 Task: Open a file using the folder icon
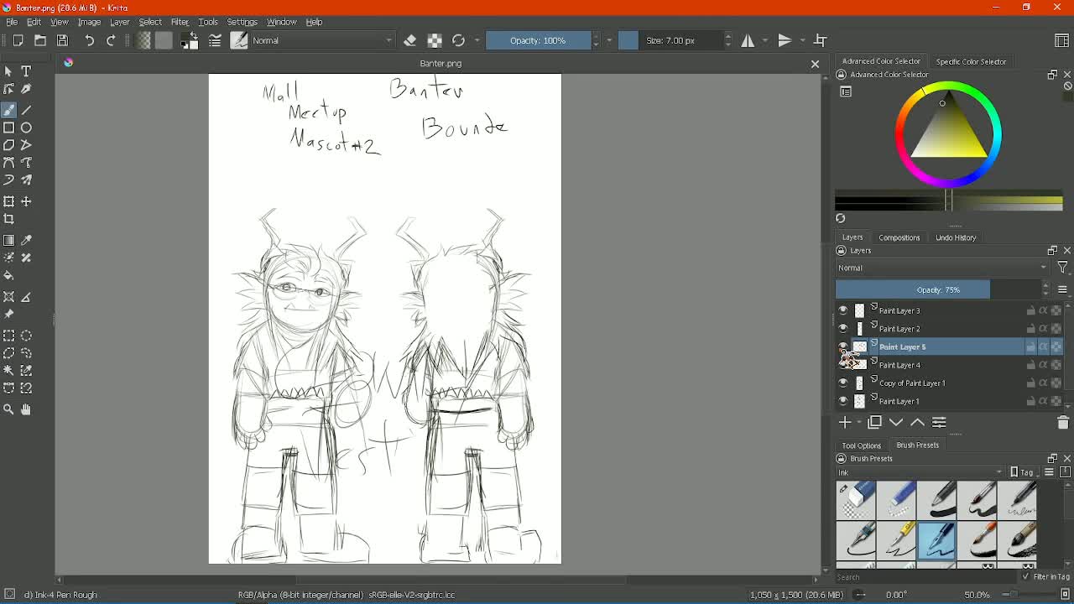[x=40, y=40]
